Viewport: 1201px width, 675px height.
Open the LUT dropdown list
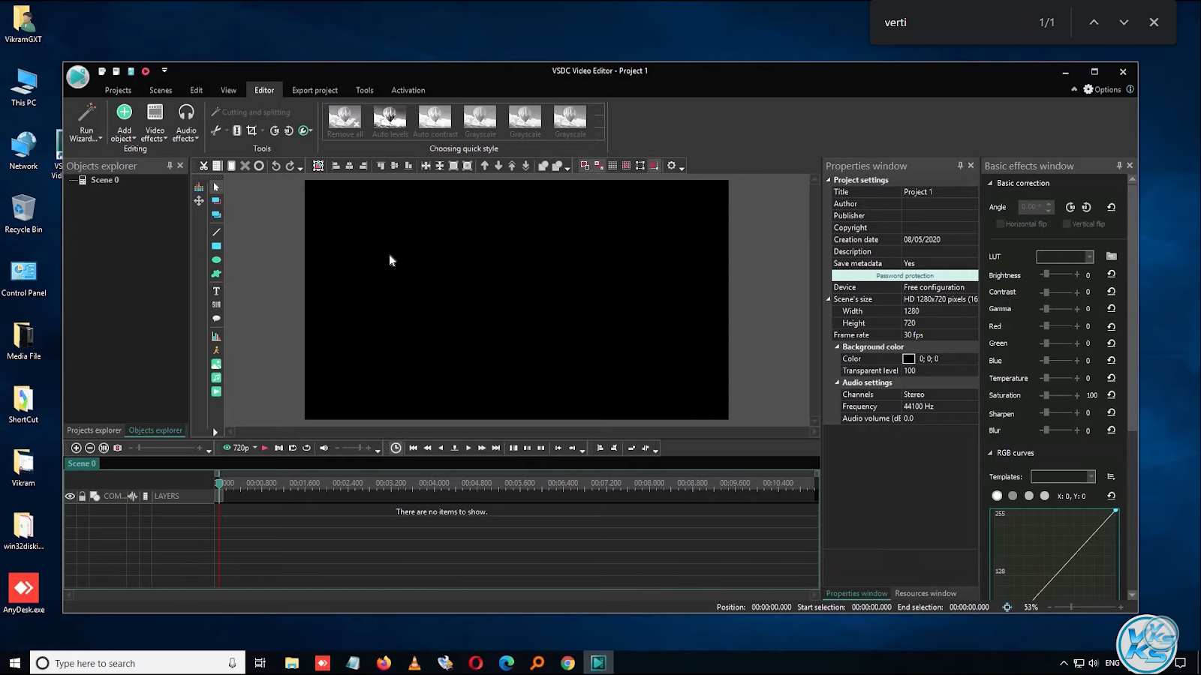[x=1089, y=256]
